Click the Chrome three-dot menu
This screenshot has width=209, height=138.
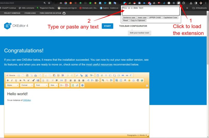coord(206,3)
